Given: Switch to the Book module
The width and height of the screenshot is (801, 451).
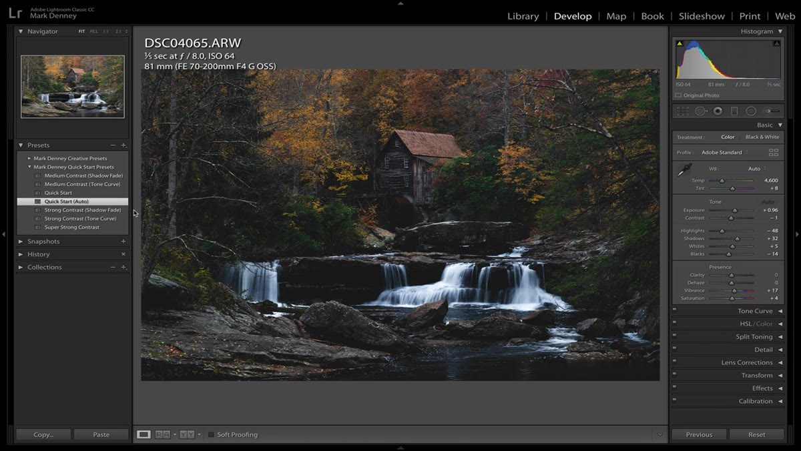Looking at the screenshot, I should pos(652,16).
